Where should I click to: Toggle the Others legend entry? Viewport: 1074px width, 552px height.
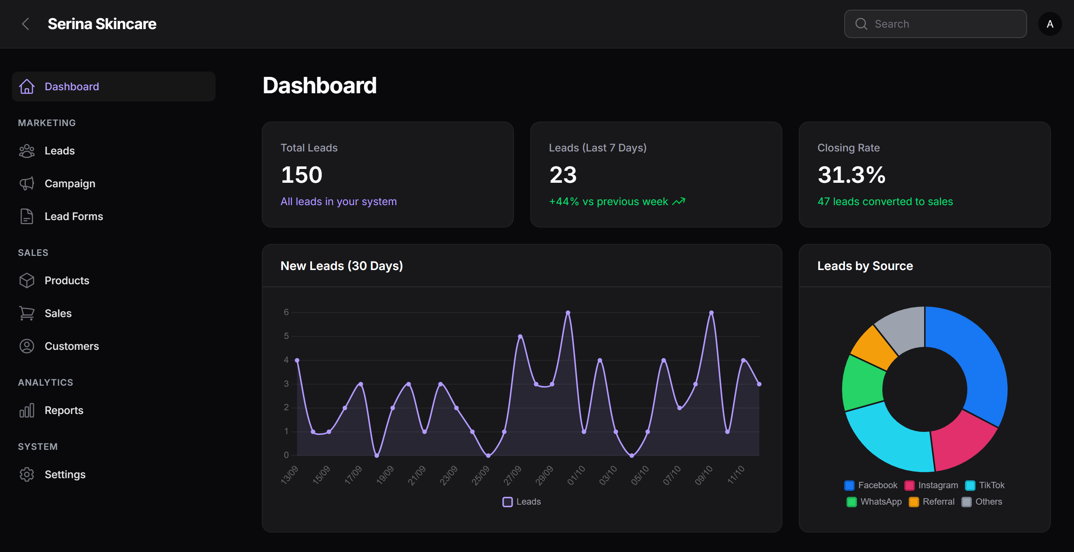(982, 502)
